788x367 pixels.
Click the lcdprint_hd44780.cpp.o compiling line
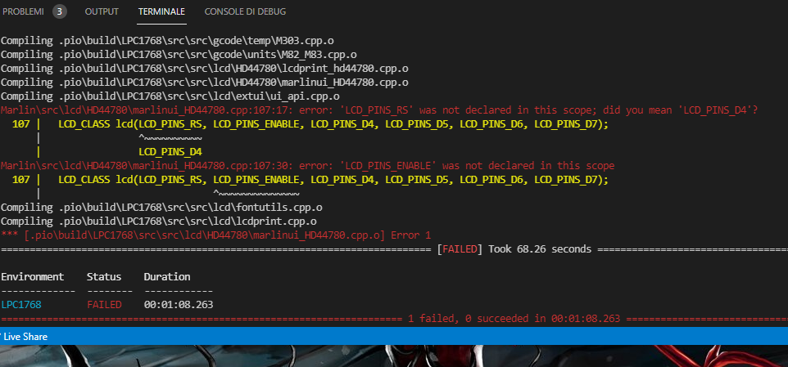click(203, 68)
